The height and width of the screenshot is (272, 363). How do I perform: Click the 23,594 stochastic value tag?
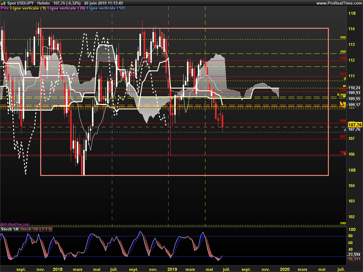pos(355,254)
